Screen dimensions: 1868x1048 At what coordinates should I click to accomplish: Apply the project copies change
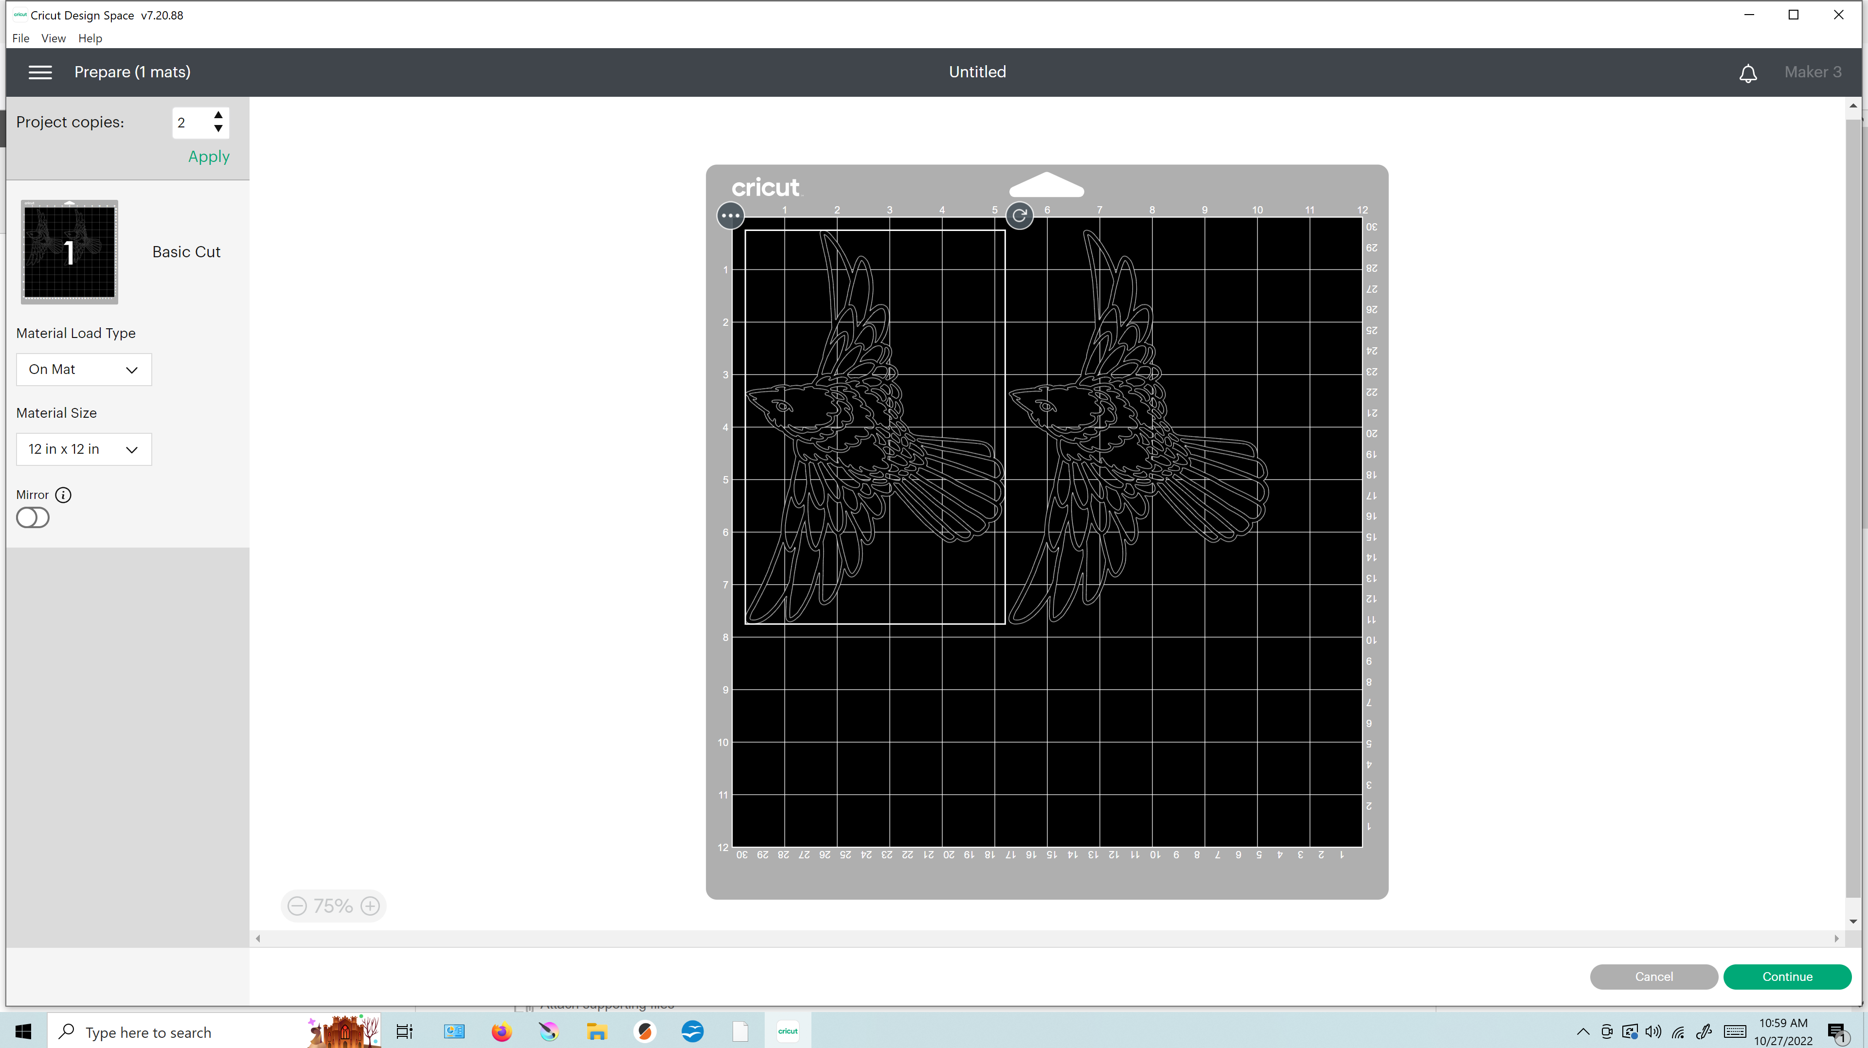point(208,157)
